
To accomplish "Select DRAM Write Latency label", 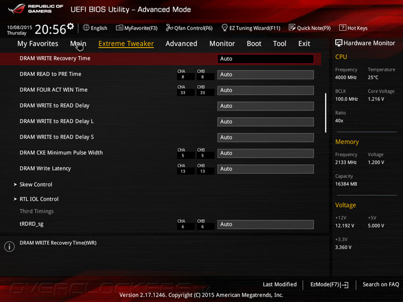I will point(45,168).
